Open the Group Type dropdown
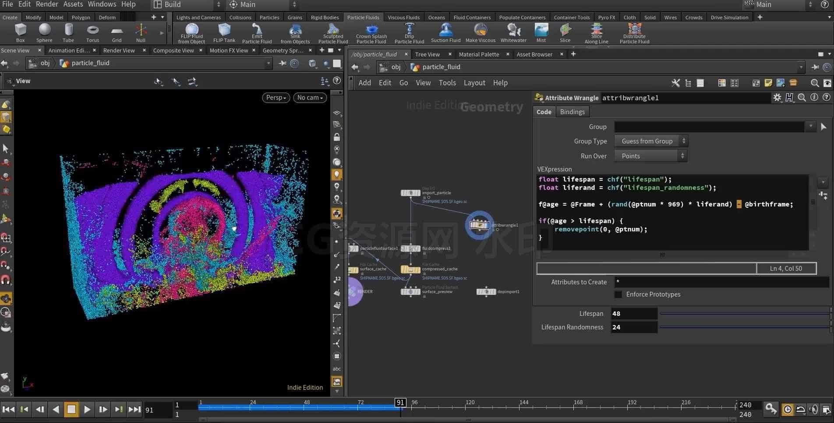The width and height of the screenshot is (834, 423). [x=651, y=141]
